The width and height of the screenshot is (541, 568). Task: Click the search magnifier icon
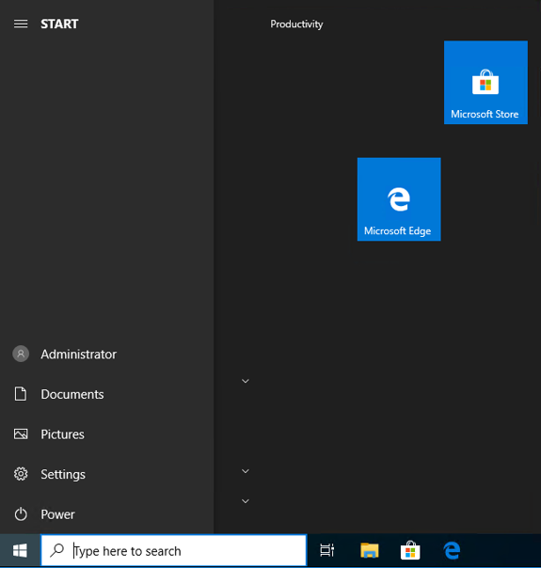(x=56, y=551)
